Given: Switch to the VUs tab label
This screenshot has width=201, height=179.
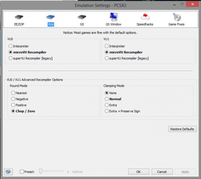Looking at the screenshot, I should (x=51, y=24).
